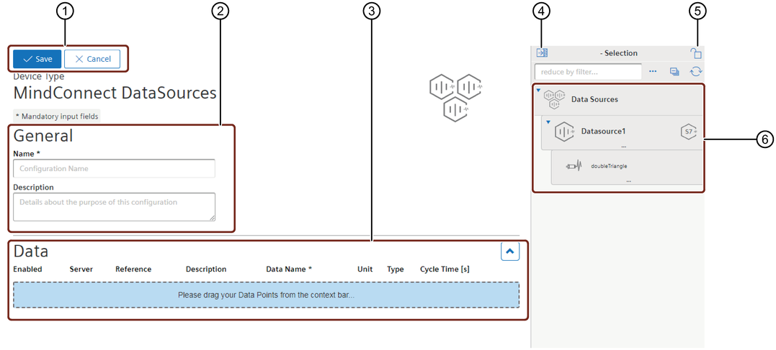This screenshot has width=776, height=350.
Task: Click the Mandatory input fields note
Action: click(x=57, y=116)
